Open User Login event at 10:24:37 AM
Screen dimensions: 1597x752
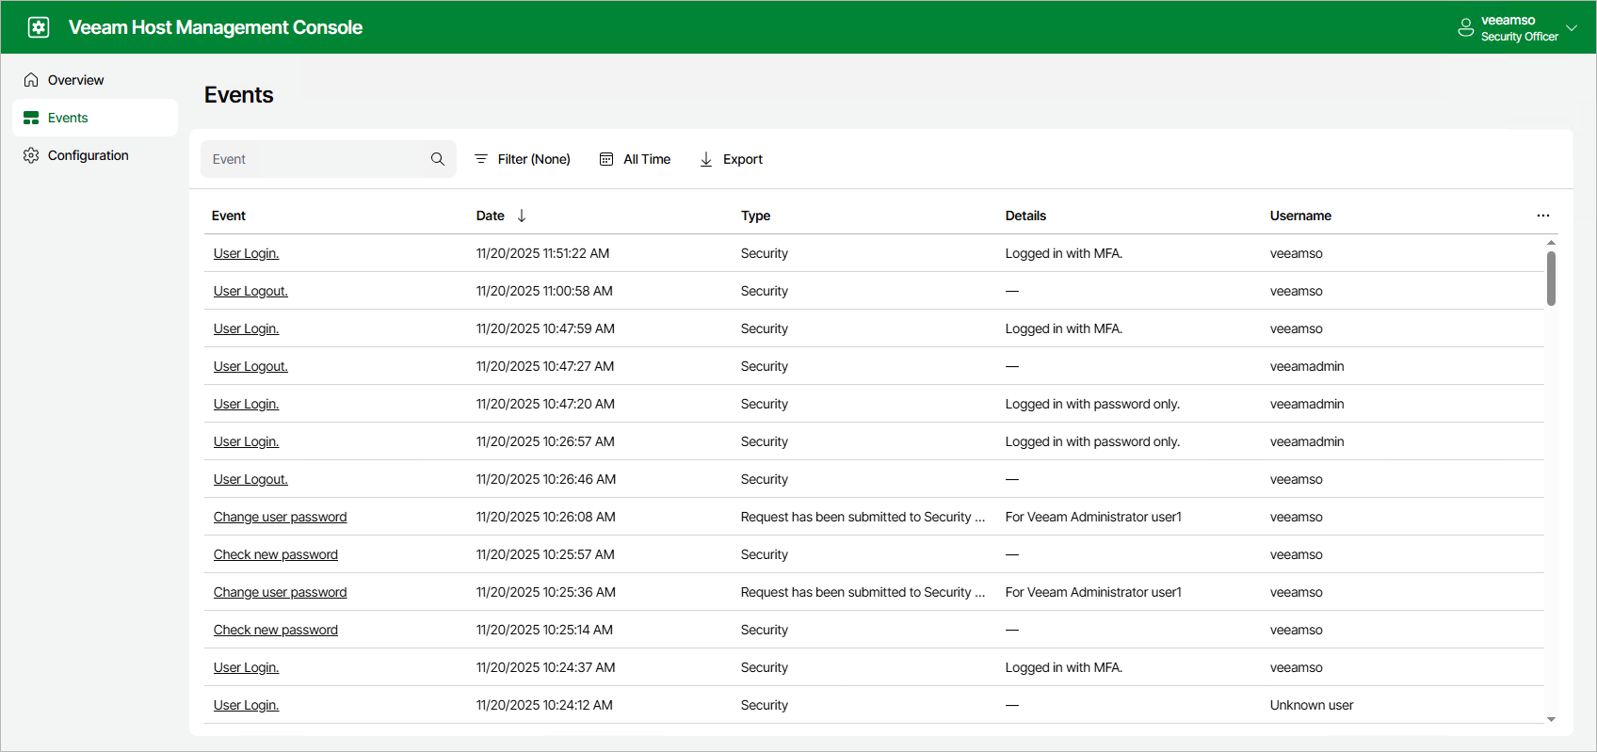pyautogui.click(x=246, y=667)
